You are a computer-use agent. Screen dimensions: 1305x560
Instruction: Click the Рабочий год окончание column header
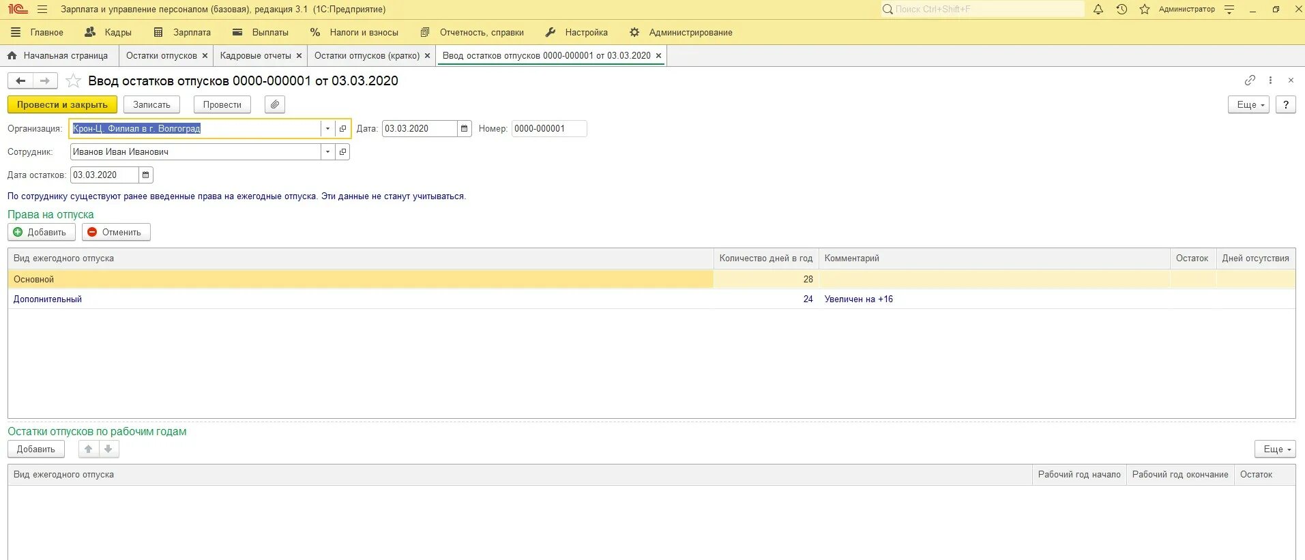click(1180, 475)
